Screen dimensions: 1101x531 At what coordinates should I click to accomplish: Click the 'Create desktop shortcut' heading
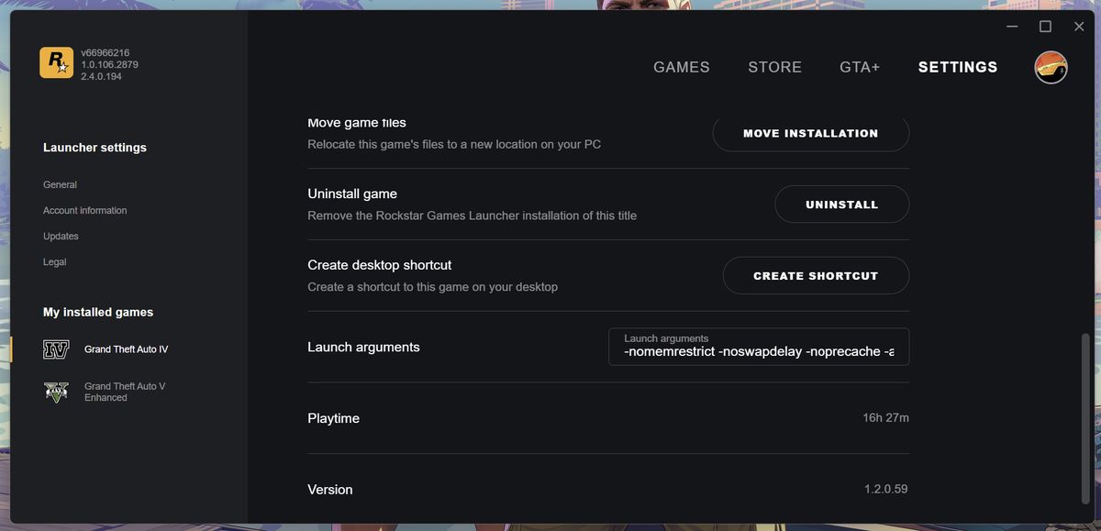[380, 265]
